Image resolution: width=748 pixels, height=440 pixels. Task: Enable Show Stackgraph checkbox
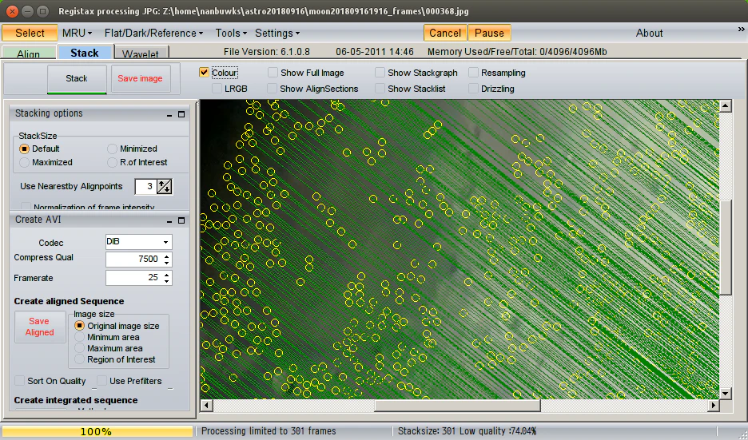380,73
